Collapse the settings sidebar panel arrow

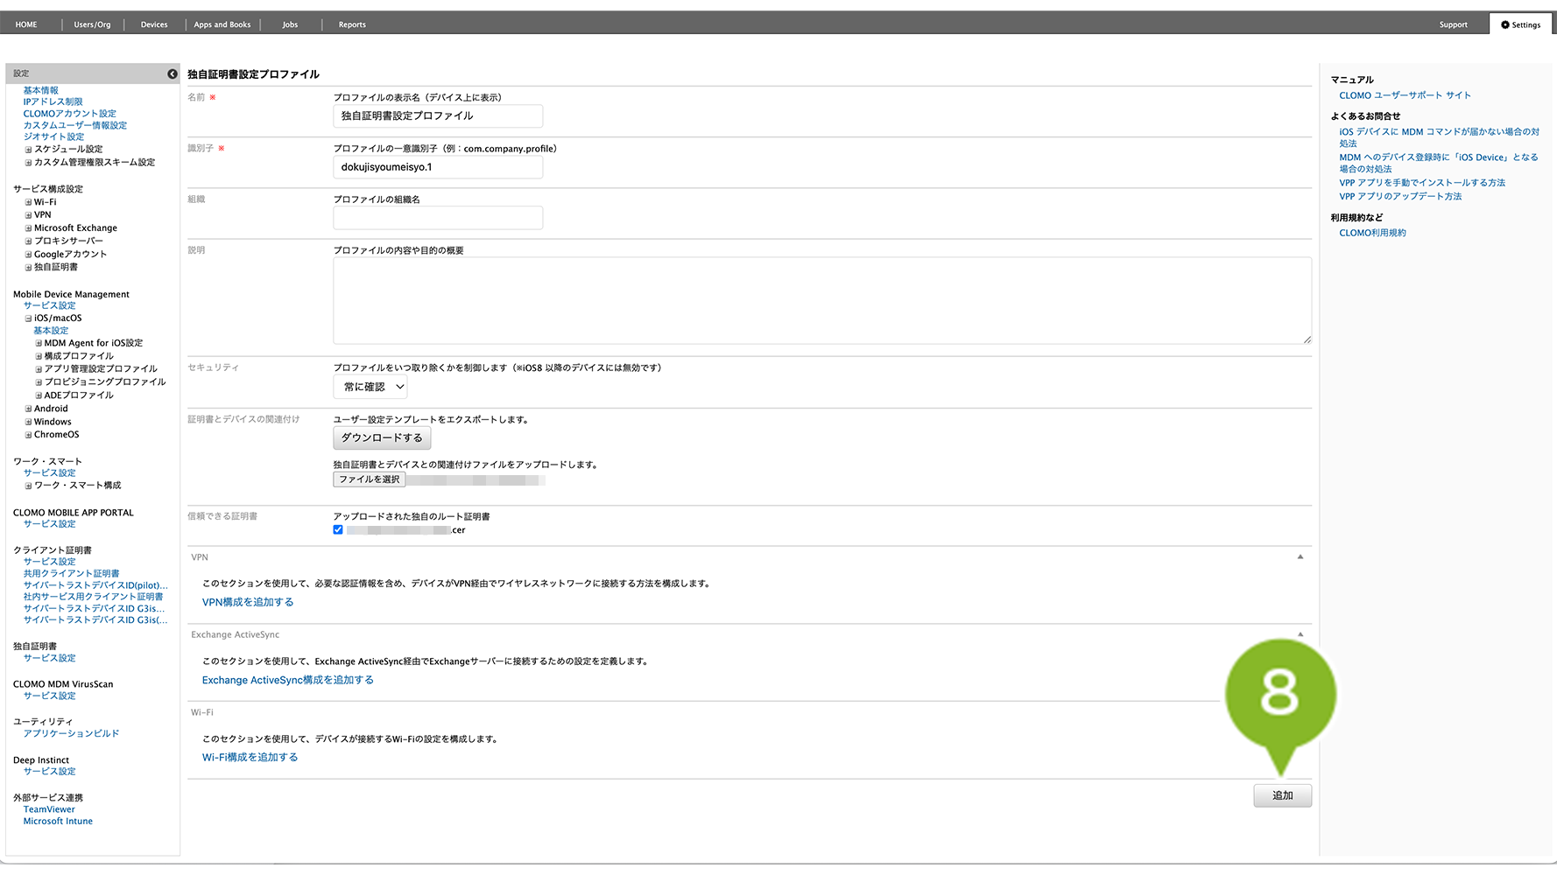173,74
